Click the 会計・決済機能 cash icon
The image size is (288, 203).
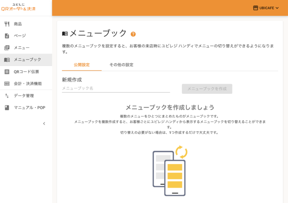(x=7, y=84)
